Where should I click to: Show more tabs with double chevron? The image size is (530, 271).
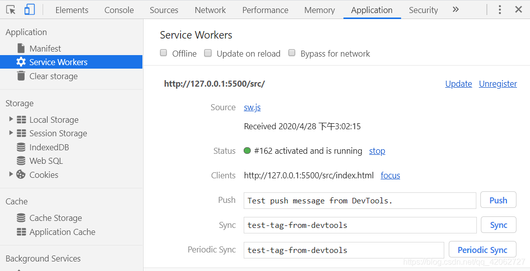click(x=455, y=10)
